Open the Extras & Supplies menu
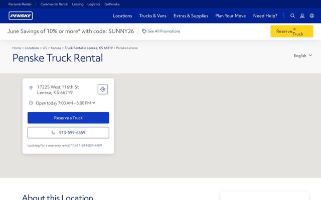This screenshot has width=321, height=200. pyautogui.click(x=191, y=15)
